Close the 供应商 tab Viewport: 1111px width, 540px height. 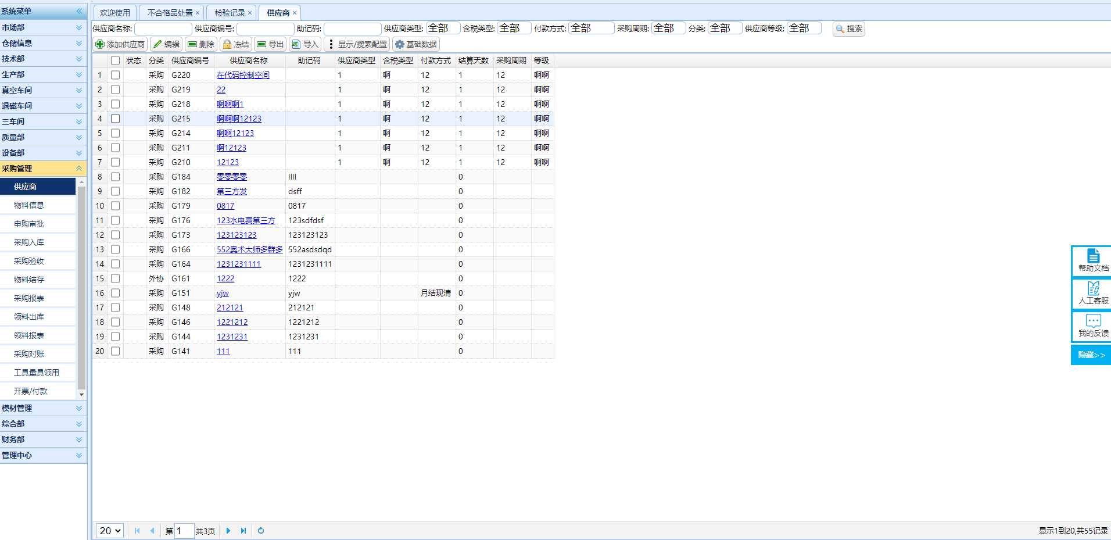click(295, 13)
